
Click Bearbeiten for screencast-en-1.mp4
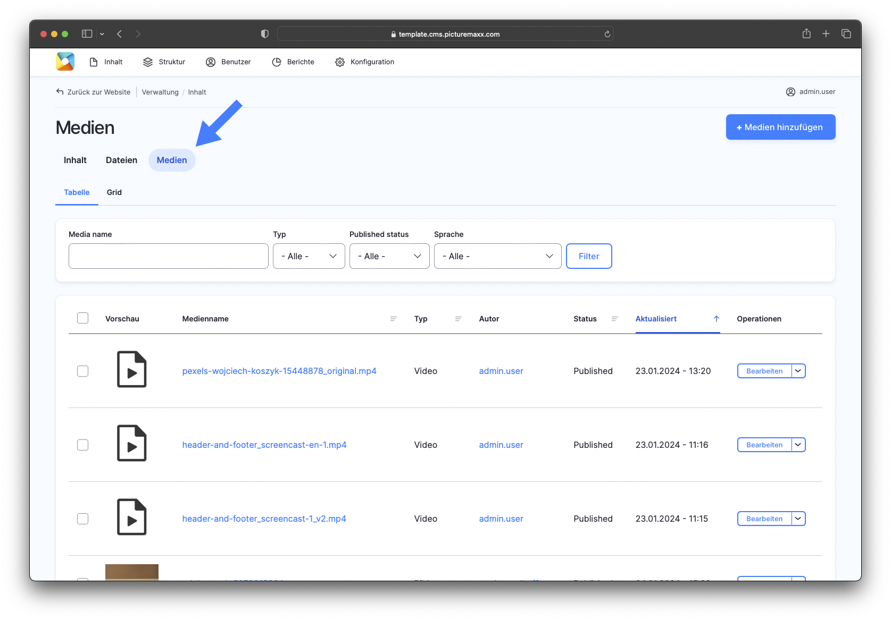pos(764,445)
